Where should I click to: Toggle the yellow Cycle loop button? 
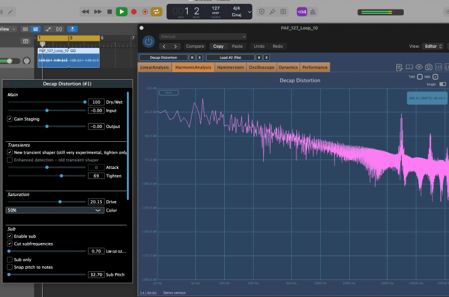[156, 11]
